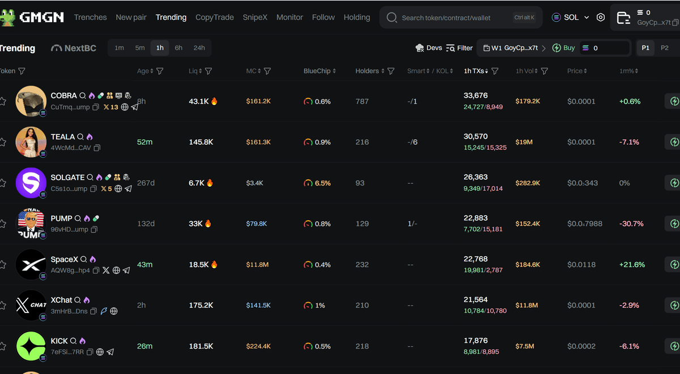Favorite the XChat token star
The image size is (680, 374).
pos(3,305)
